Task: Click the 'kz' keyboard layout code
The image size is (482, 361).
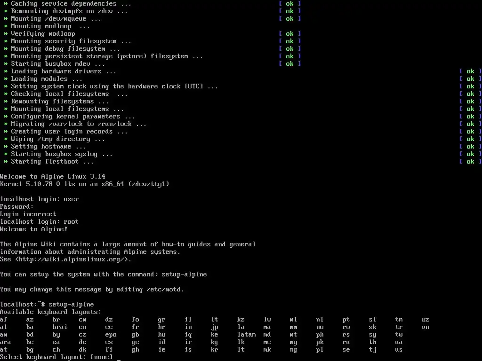Action: pyautogui.click(x=241, y=320)
